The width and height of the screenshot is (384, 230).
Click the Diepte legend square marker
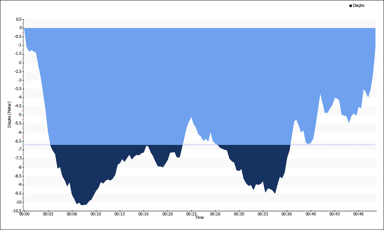tap(351, 6)
